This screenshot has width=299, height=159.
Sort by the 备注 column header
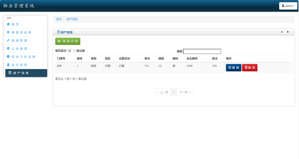217,59
